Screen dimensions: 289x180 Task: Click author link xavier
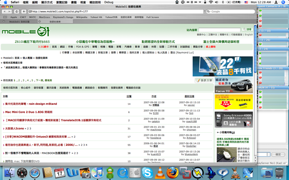point(191,105)
